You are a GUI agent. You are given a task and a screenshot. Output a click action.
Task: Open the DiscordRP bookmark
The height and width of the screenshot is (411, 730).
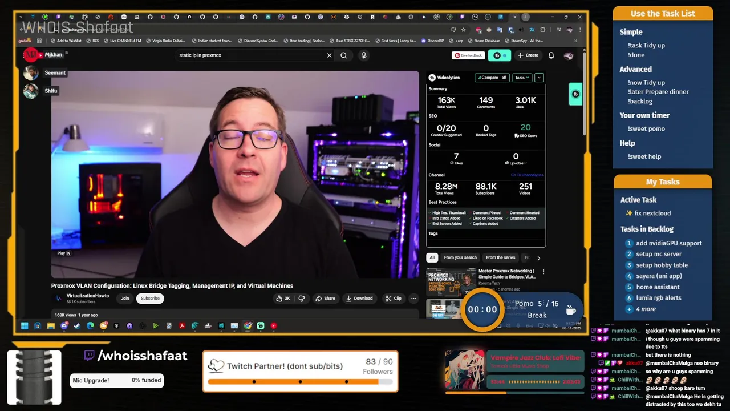click(x=432, y=41)
